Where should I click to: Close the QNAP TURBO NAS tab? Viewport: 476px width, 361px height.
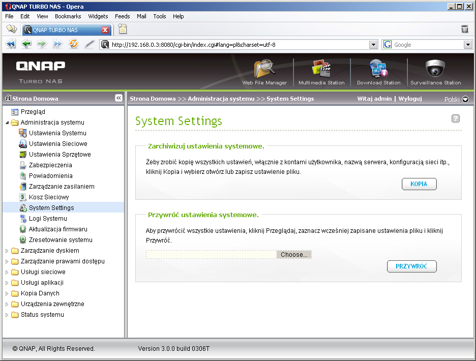click(x=105, y=30)
